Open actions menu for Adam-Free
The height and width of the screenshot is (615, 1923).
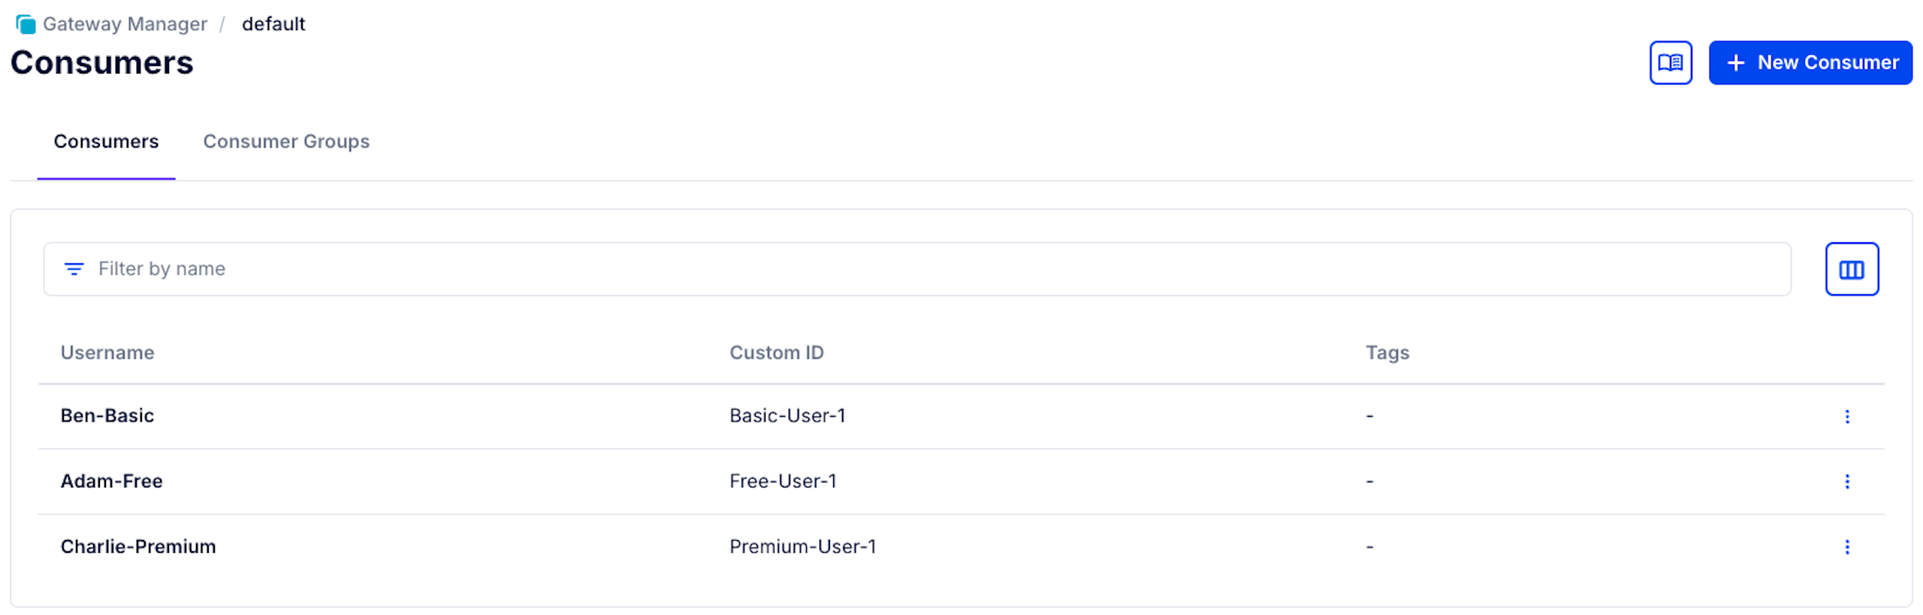(x=1846, y=481)
